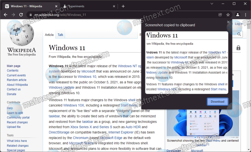Screen dimensions: 251x152
Task: Open Contact us link
Action: coord(14,89)
